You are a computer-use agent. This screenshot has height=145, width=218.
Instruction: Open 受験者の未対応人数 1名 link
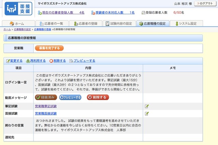(x=115, y=13)
